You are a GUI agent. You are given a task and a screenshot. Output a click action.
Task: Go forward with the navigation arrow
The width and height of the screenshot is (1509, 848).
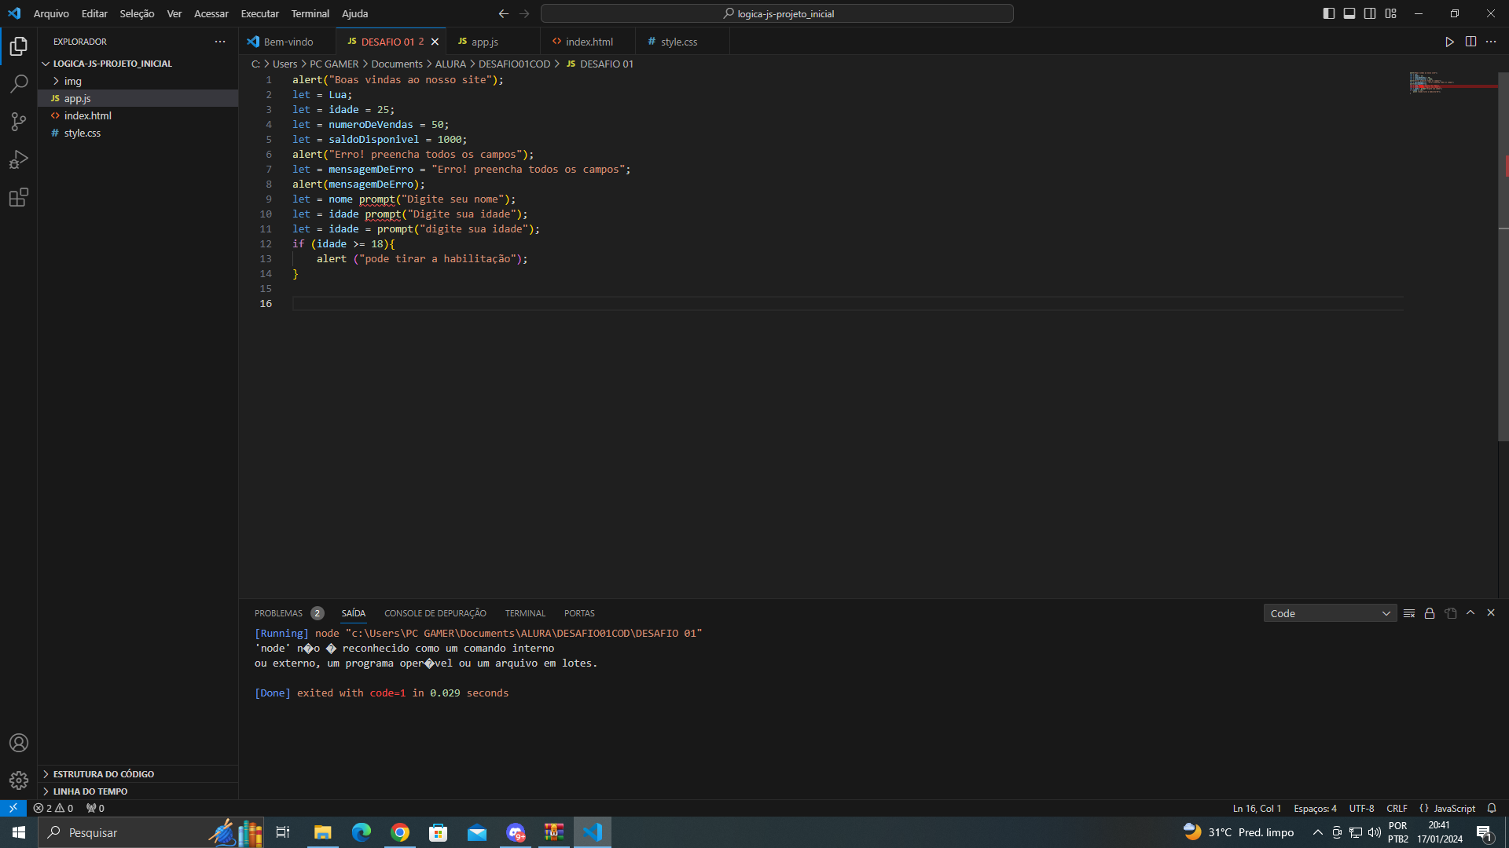pyautogui.click(x=524, y=13)
